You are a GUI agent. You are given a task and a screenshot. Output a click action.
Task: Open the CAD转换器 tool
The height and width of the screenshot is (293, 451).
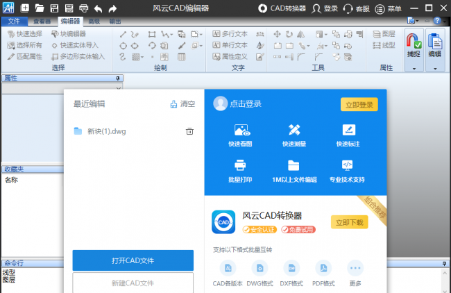282,8
